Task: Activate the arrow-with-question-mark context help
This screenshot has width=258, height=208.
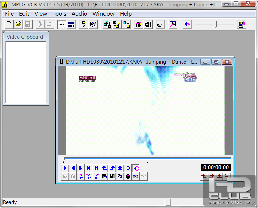Action: (x=93, y=24)
